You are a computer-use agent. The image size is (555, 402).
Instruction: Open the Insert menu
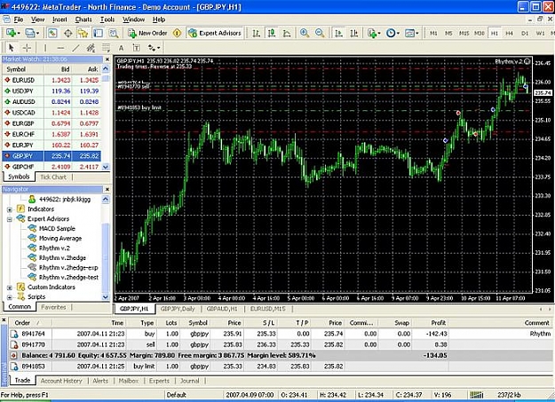59,20
